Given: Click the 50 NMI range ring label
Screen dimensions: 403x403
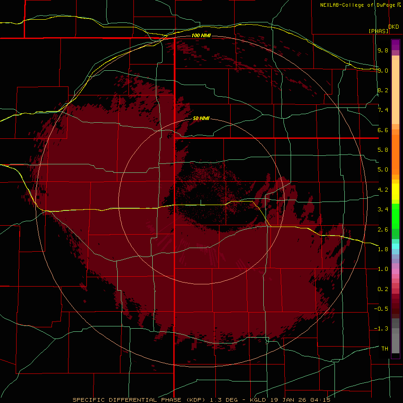Looking at the screenshot, I should 201,118.
